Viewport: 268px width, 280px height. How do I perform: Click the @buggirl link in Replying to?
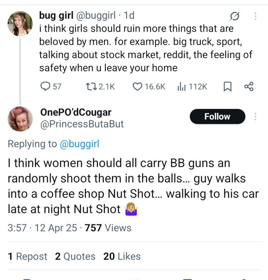[79, 144]
